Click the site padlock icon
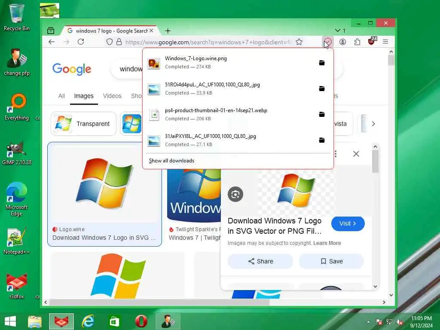The width and height of the screenshot is (440, 330). pos(119,42)
